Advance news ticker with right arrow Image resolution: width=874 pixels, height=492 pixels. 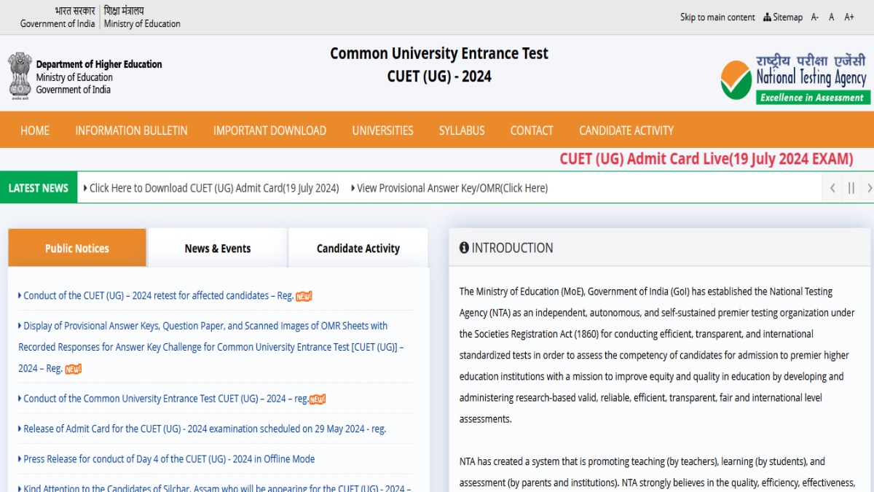click(869, 187)
